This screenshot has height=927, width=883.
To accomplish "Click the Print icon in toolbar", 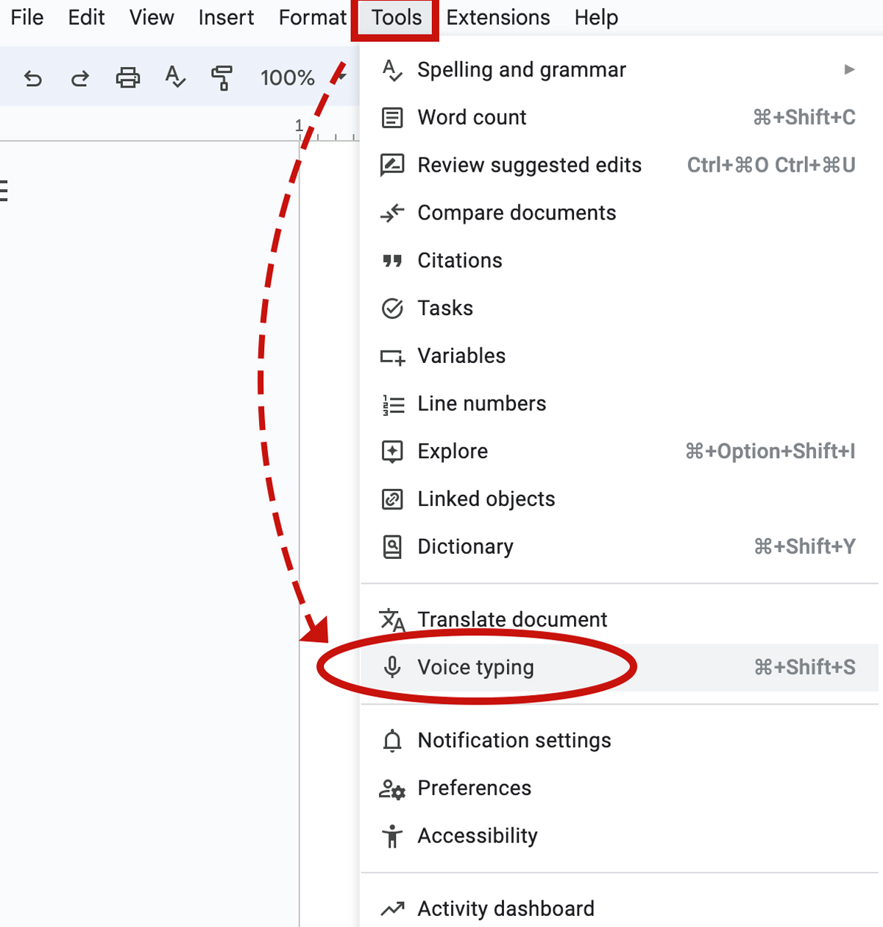I will pyautogui.click(x=127, y=77).
